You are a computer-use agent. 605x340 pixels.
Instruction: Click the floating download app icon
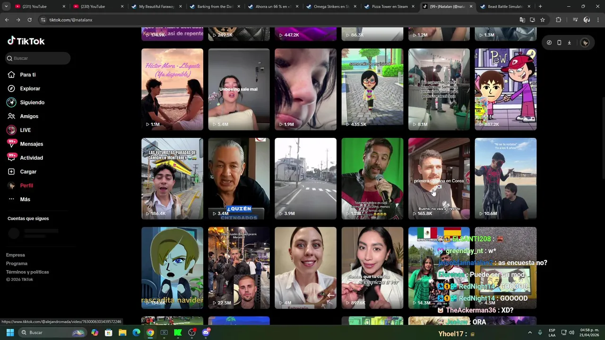570,42
